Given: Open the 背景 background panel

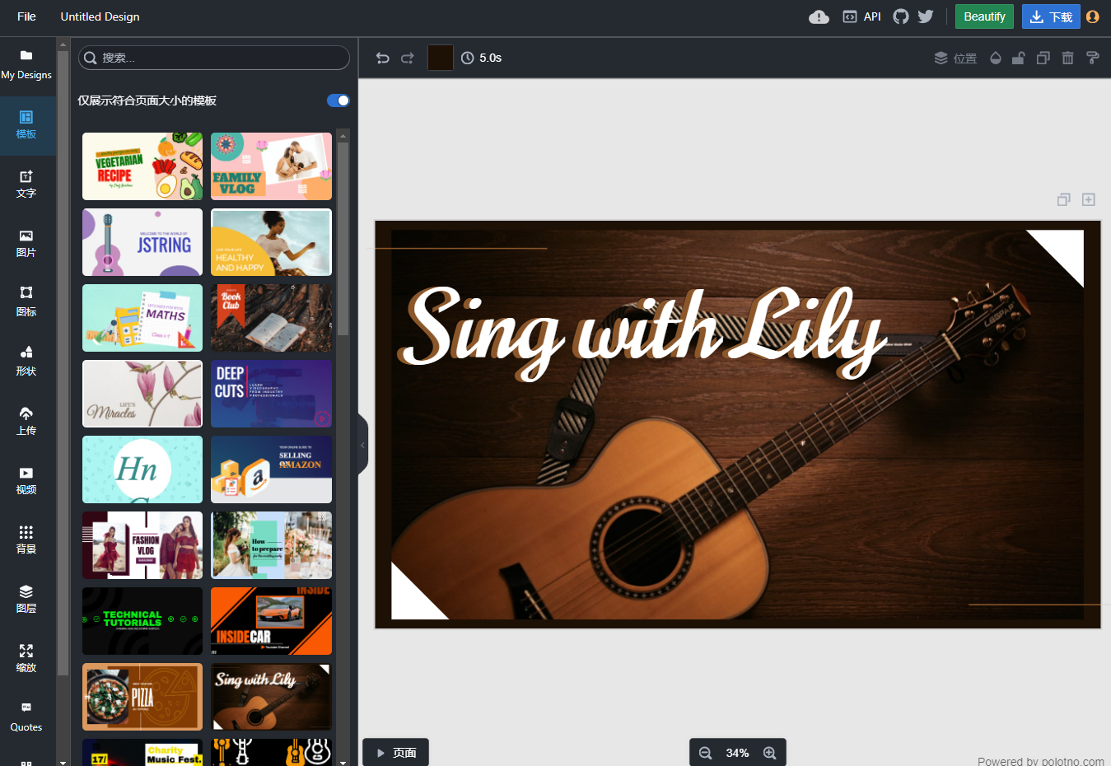Looking at the screenshot, I should [26, 540].
